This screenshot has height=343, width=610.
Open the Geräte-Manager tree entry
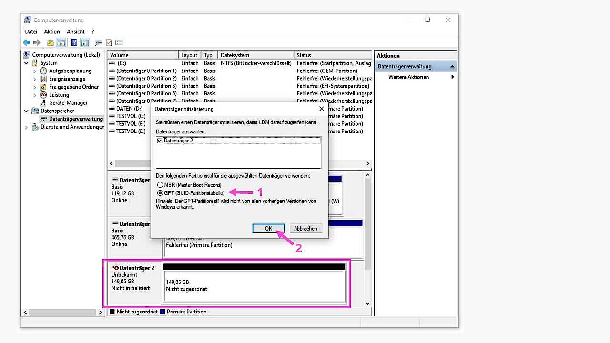[x=68, y=102]
